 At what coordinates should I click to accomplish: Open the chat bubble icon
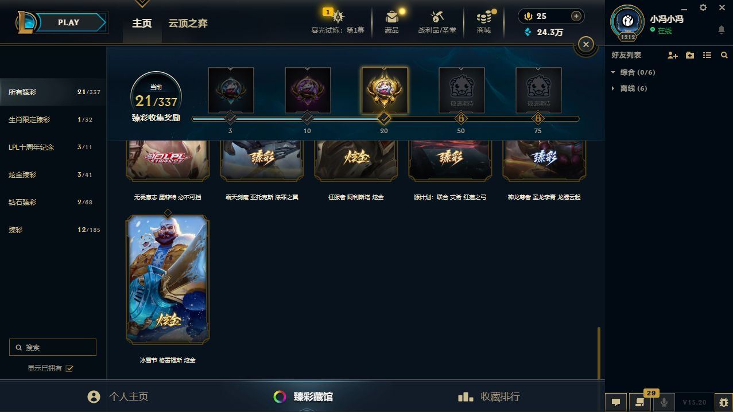(616, 402)
